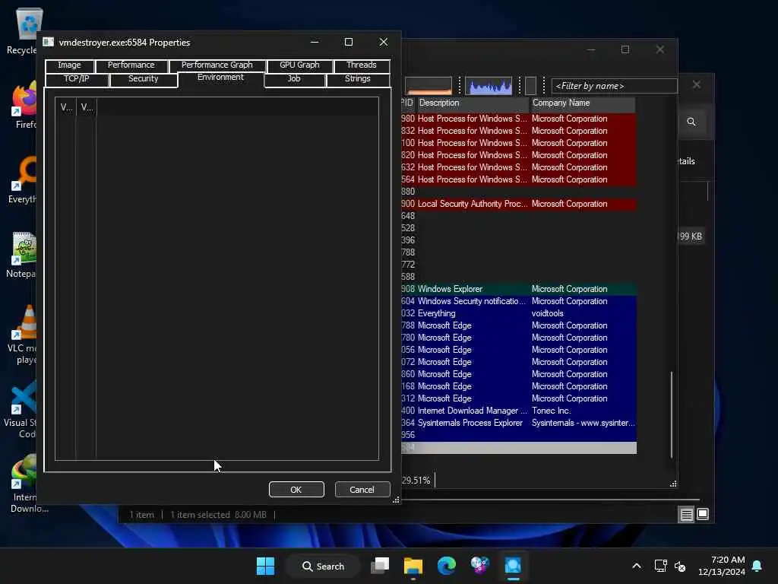Focus the Filter by name field
Viewport: 778px width, 584px height.
[x=614, y=86]
